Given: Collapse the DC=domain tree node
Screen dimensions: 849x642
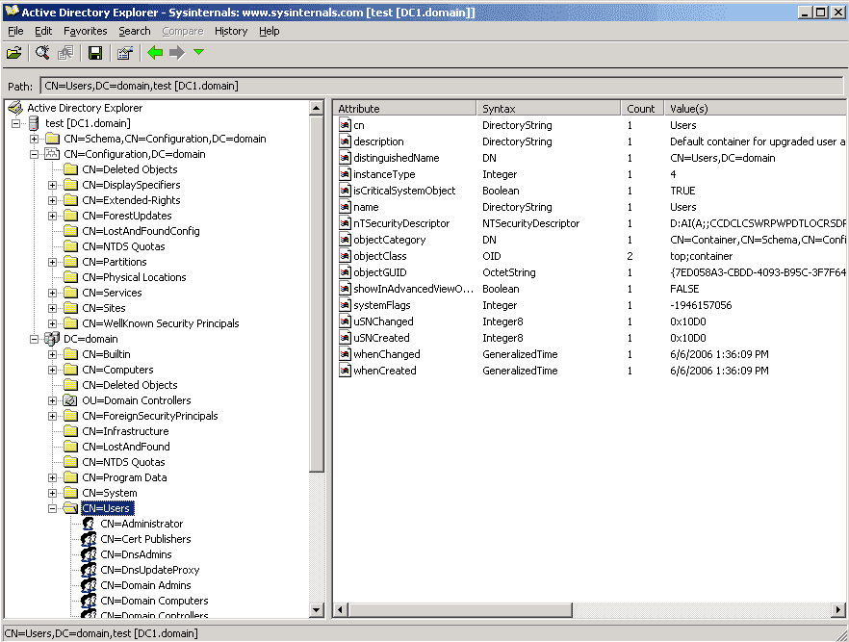Looking at the screenshot, I should pyautogui.click(x=34, y=339).
